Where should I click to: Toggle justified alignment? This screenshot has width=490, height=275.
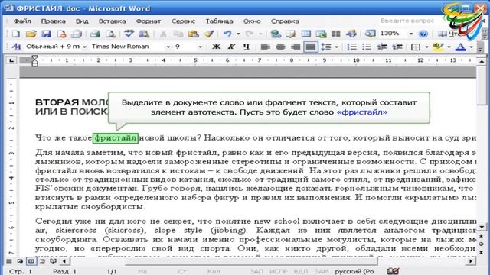pos(311,47)
